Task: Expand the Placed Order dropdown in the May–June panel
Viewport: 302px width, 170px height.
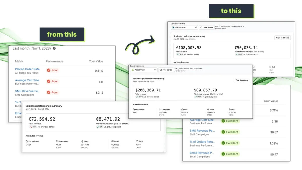Action: pyautogui.click(x=184, y=27)
